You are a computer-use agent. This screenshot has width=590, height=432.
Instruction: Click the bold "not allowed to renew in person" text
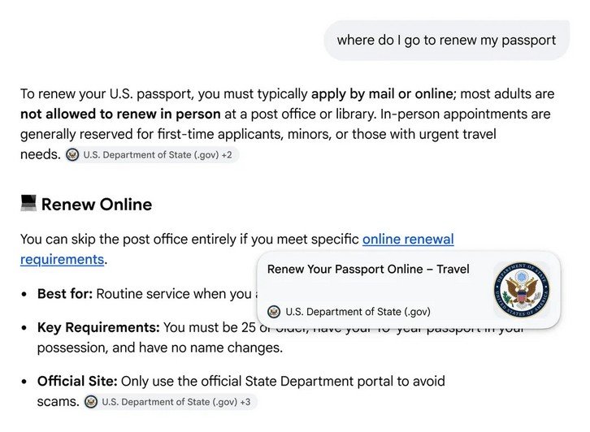[x=120, y=114]
